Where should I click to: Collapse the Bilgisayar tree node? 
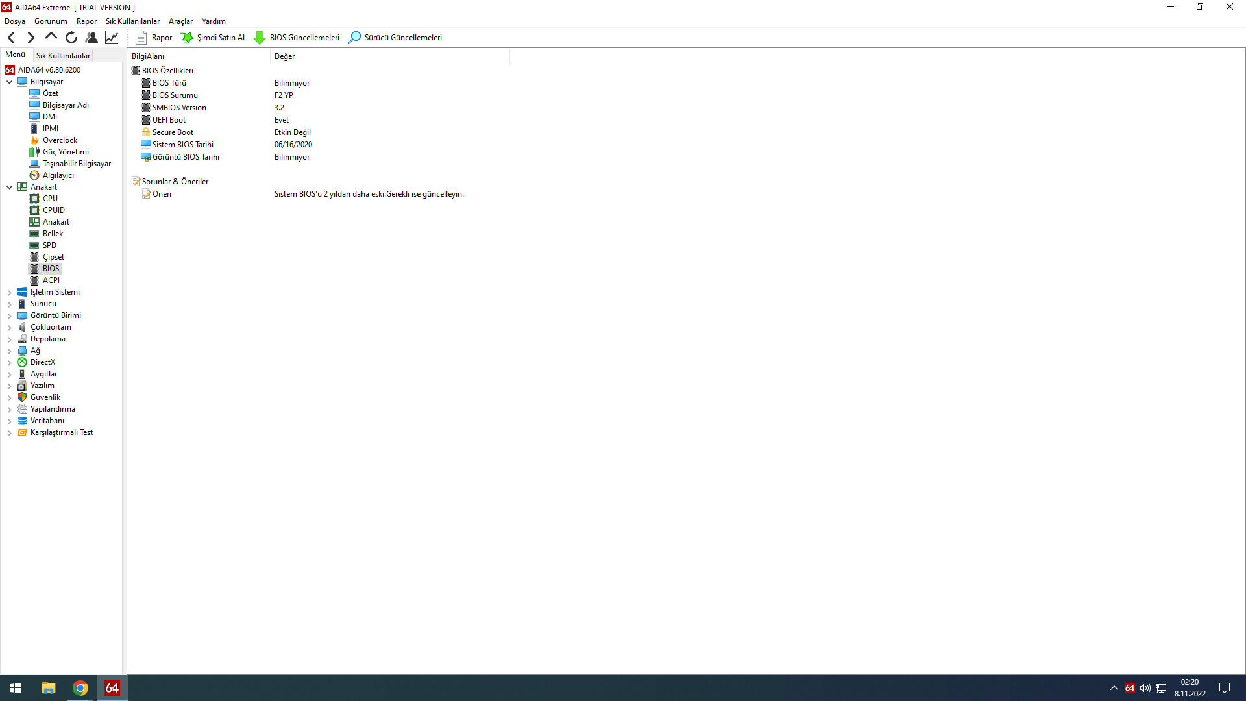[10, 82]
